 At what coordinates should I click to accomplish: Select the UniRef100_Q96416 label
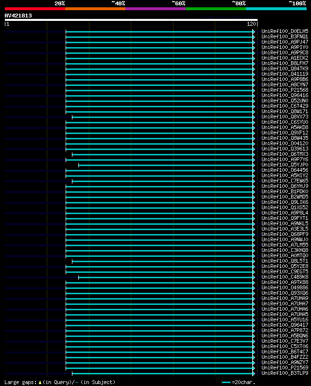point(285,95)
